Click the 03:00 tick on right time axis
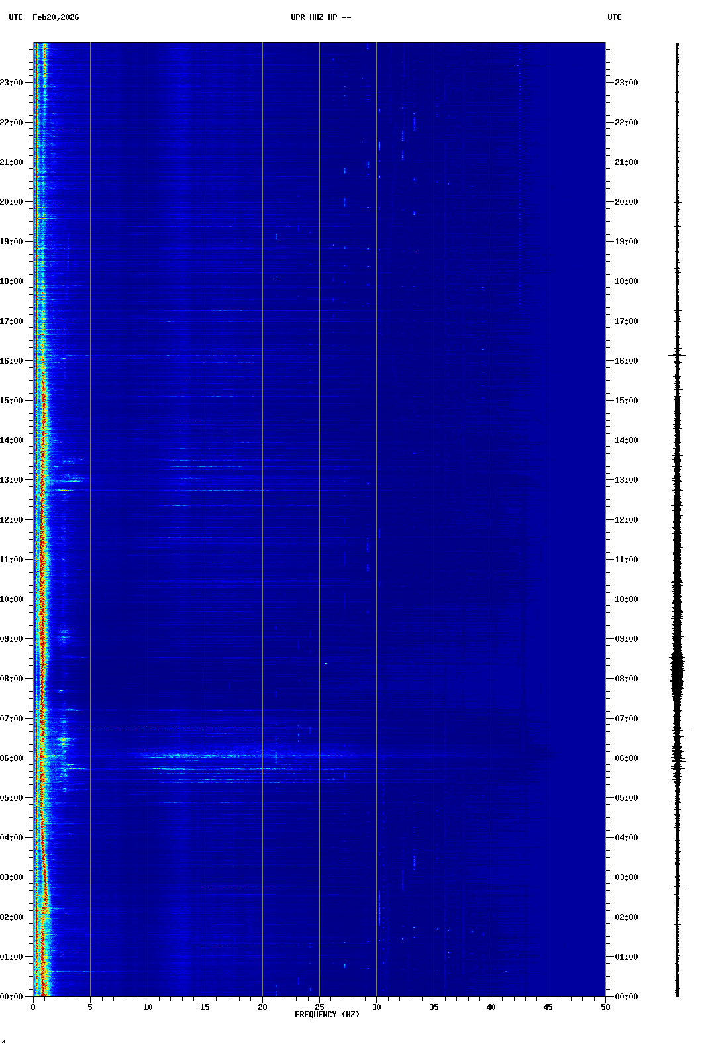 [x=626, y=877]
